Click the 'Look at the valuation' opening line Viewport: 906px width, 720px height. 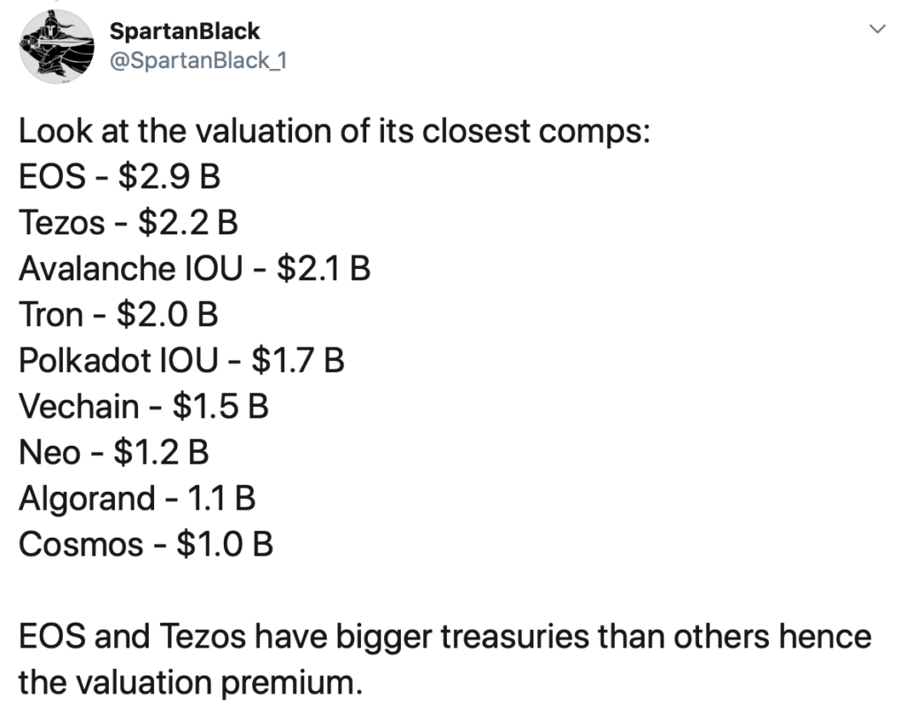(x=334, y=132)
